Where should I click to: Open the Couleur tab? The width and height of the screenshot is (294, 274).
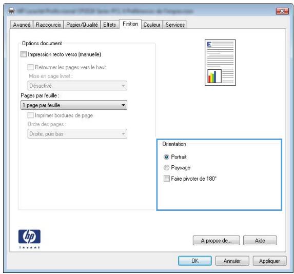point(152,25)
